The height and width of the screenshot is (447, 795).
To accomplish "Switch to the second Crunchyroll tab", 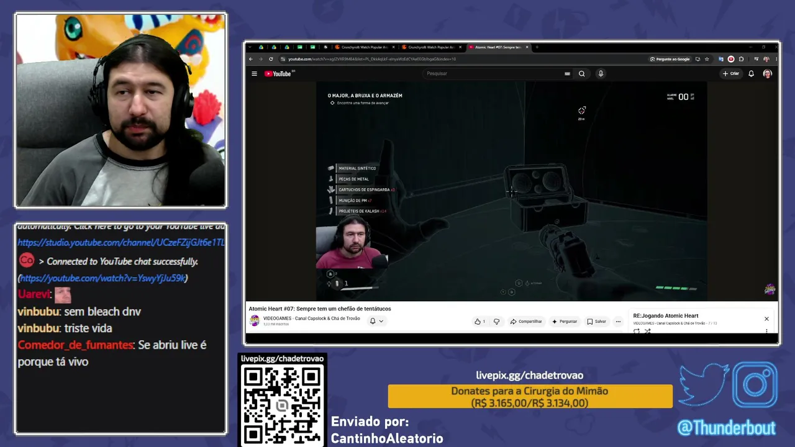I will click(432, 47).
